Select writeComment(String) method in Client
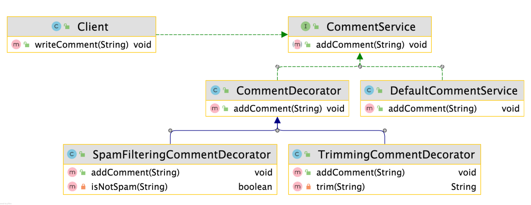Image resolution: width=531 pixels, height=205 pixels. pyautogui.click(x=82, y=44)
